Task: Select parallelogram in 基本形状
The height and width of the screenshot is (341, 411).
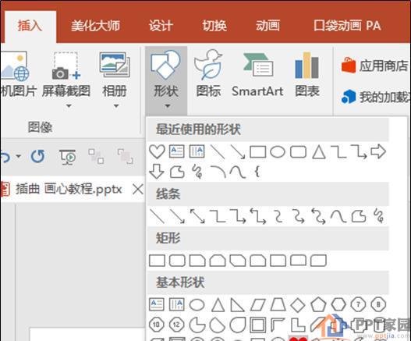Action: (258, 305)
